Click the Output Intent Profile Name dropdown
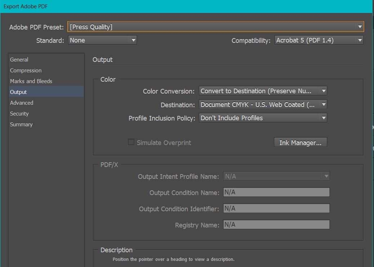Screen dimensions: 374x267 click(276, 176)
